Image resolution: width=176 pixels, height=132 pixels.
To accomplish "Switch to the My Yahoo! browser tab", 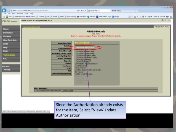I will pos(123,11).
